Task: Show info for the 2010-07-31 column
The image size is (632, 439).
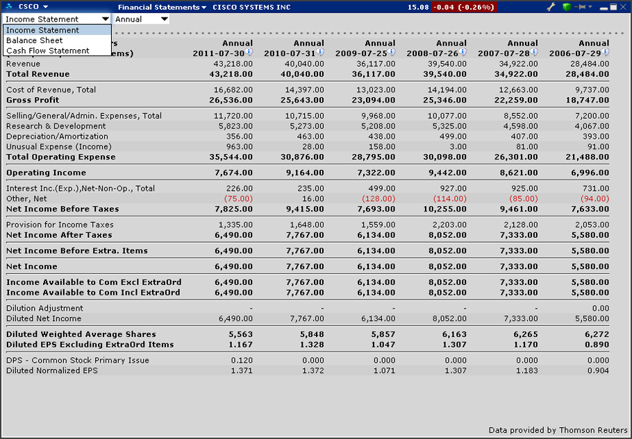Action: click(320, 52)
